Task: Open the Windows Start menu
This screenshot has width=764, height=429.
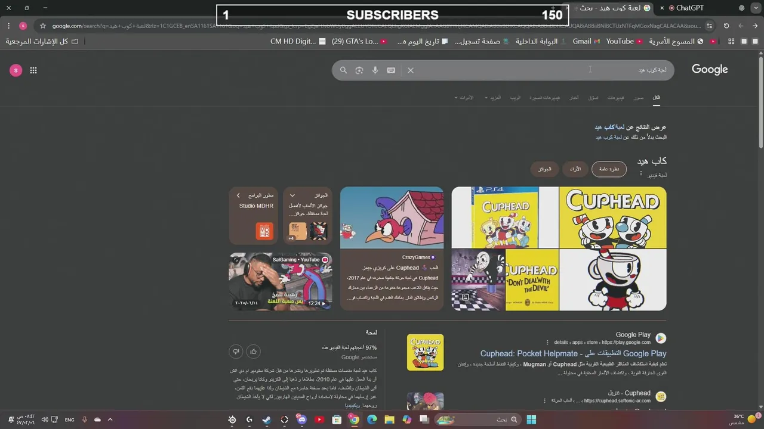Action: pos(531,419)
